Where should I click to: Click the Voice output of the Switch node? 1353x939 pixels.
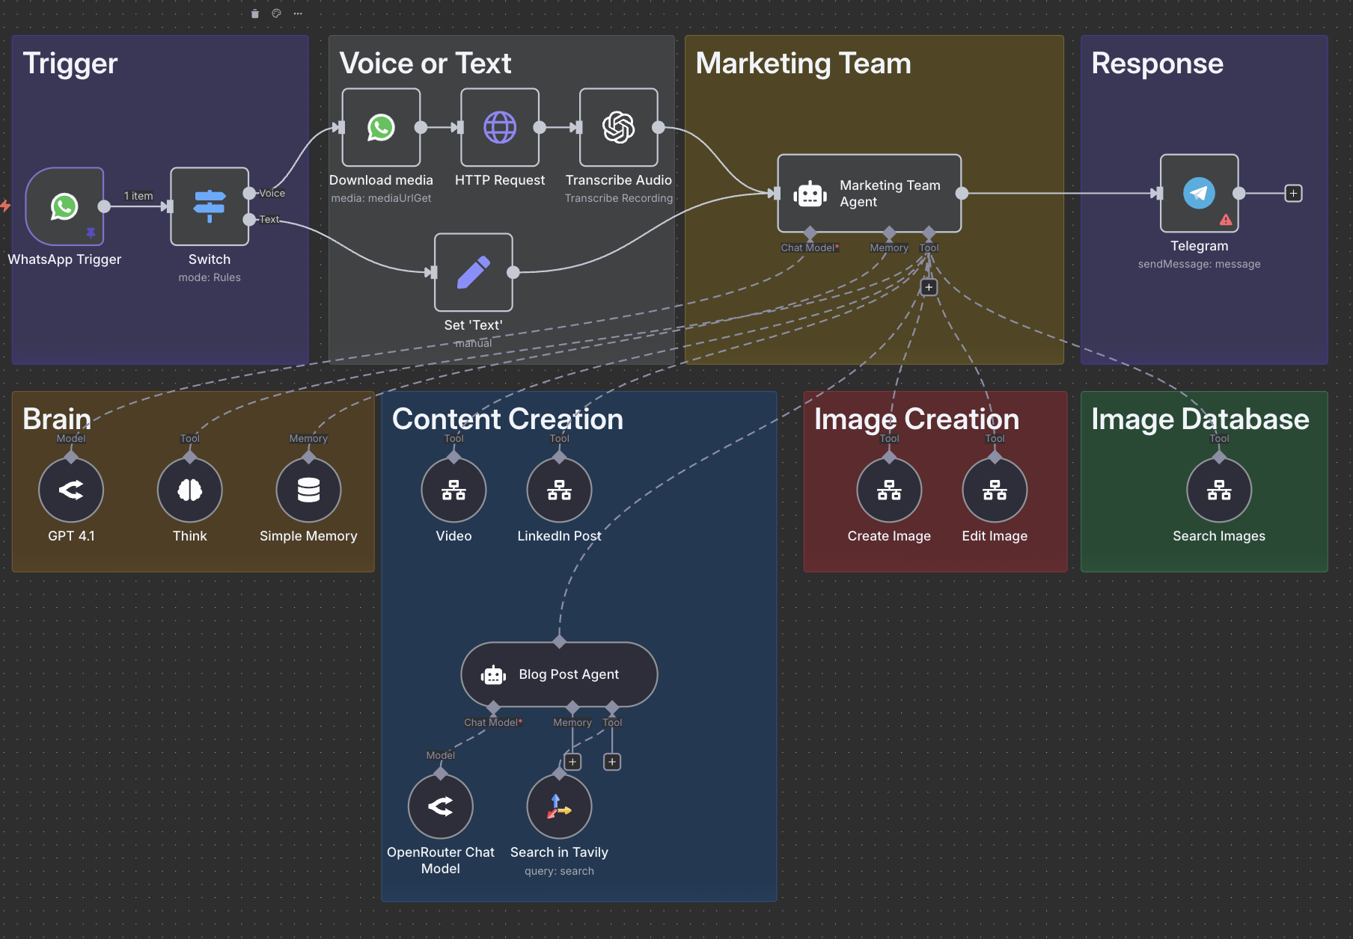249,194
